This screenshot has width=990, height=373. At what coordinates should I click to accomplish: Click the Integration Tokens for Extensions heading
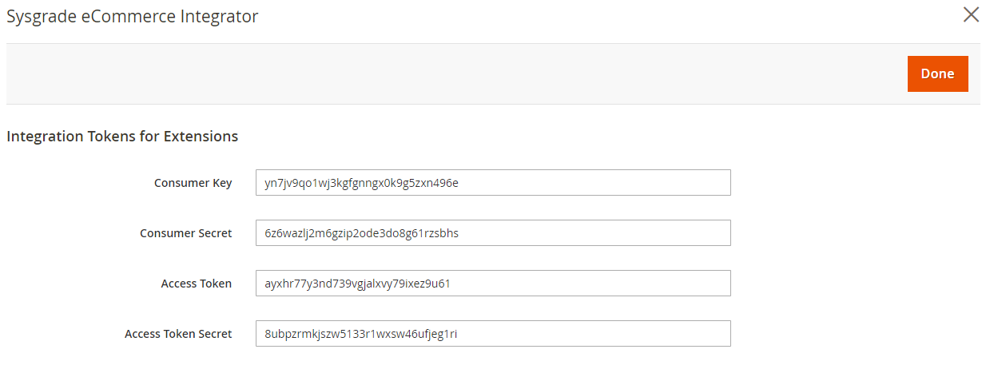point(122,137)
